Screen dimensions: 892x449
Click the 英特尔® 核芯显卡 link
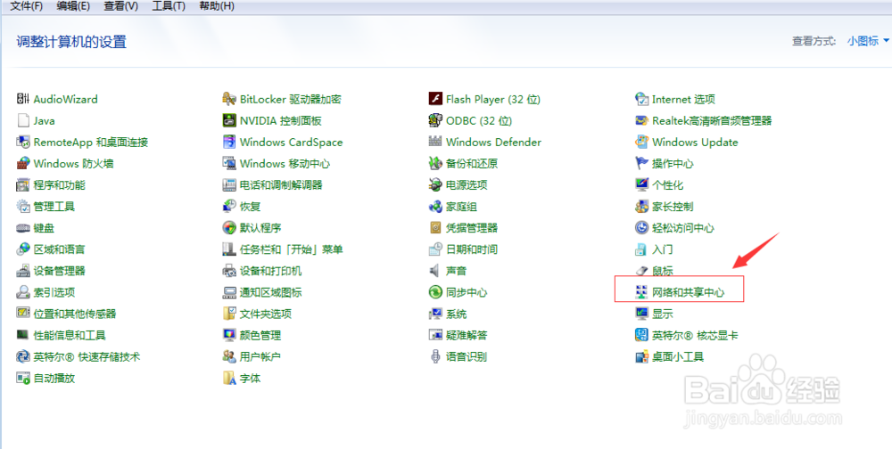tap(695, 335)
